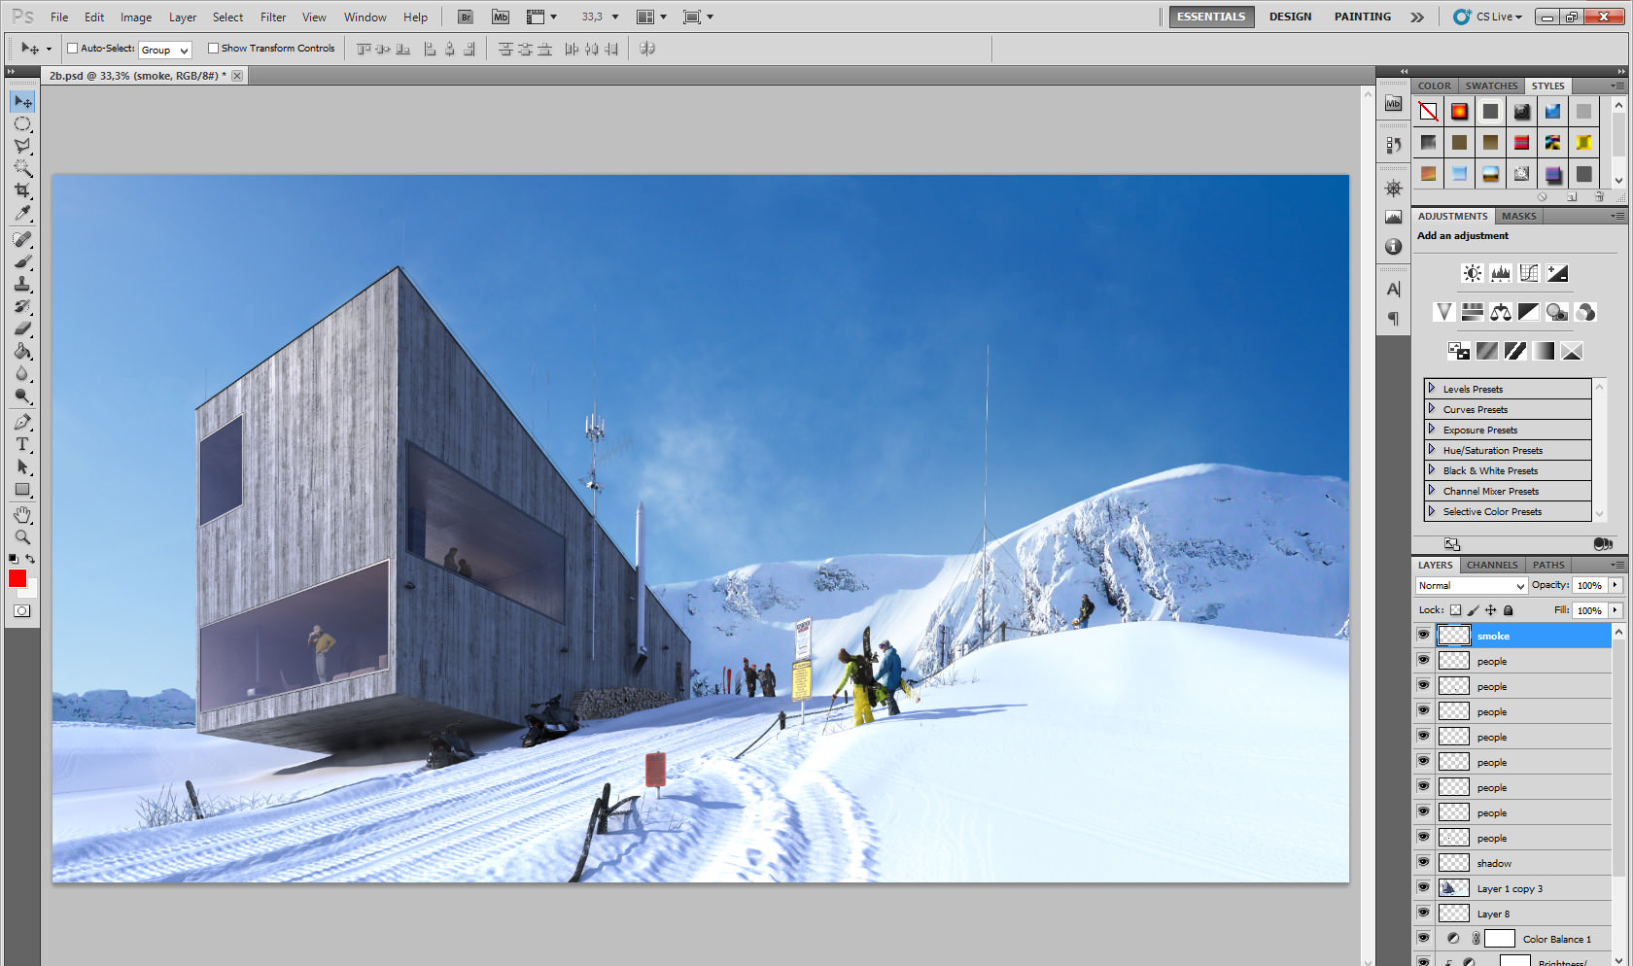Select the Type tool
The width and height of the screenshot is (1633, 966).
(x=22, y=444)
